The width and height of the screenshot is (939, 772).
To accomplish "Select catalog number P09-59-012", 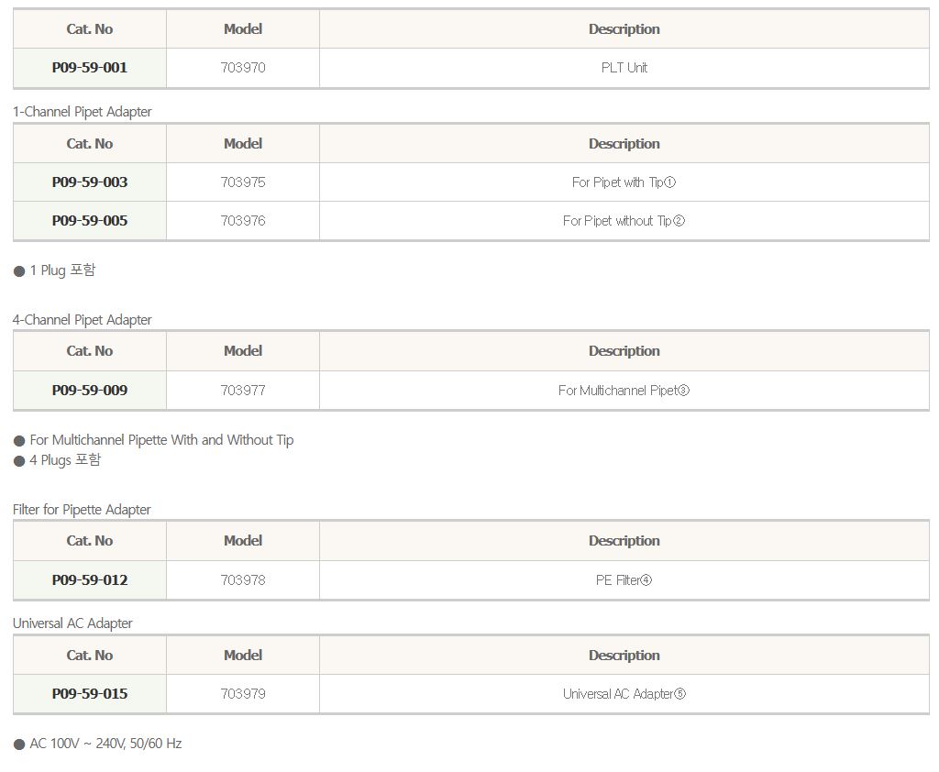I will click(90, 580).
